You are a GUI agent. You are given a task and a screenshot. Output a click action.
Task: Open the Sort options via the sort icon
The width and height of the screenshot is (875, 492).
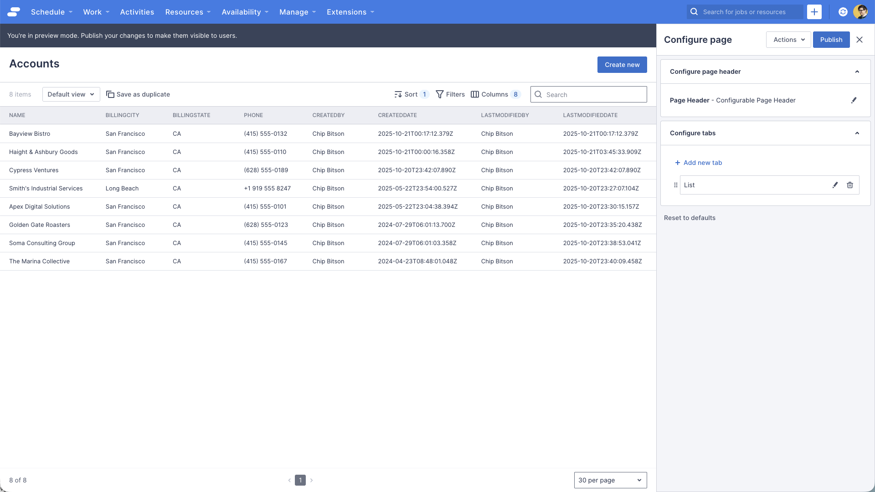click(x=398, y=94)
